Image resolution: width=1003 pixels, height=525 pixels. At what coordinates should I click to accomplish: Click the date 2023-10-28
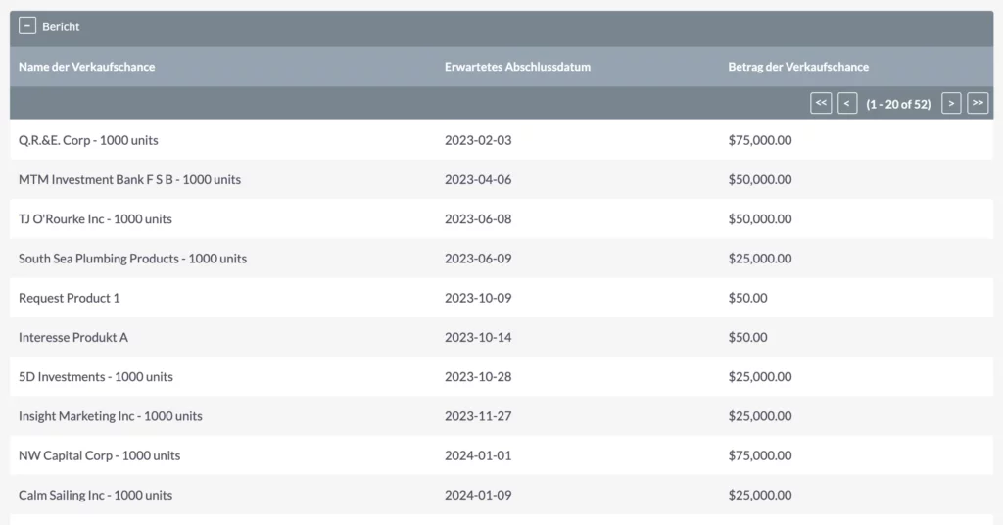(478, 377)
